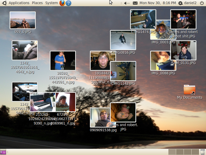
Task: Select the james and robert.JPG thumbnail
Action: 123,112
